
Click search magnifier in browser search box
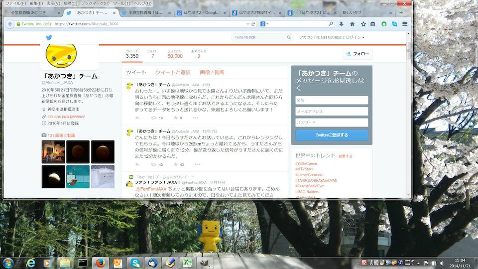click(331, 24)
